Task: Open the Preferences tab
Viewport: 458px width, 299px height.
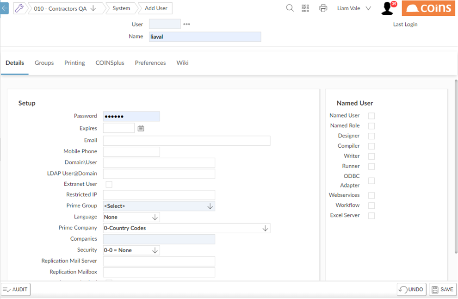Action: coord(150,62)
